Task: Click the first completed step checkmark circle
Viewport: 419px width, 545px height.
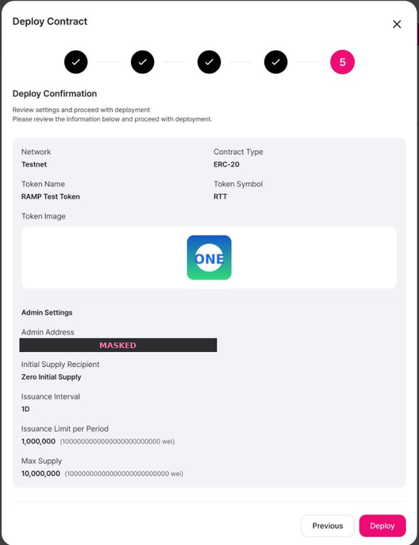Action: click(75, 62)
